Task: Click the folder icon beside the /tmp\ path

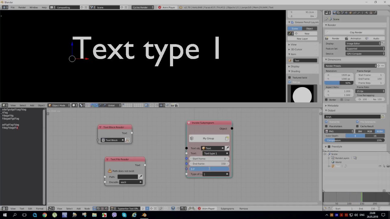Action: [383, 117]
